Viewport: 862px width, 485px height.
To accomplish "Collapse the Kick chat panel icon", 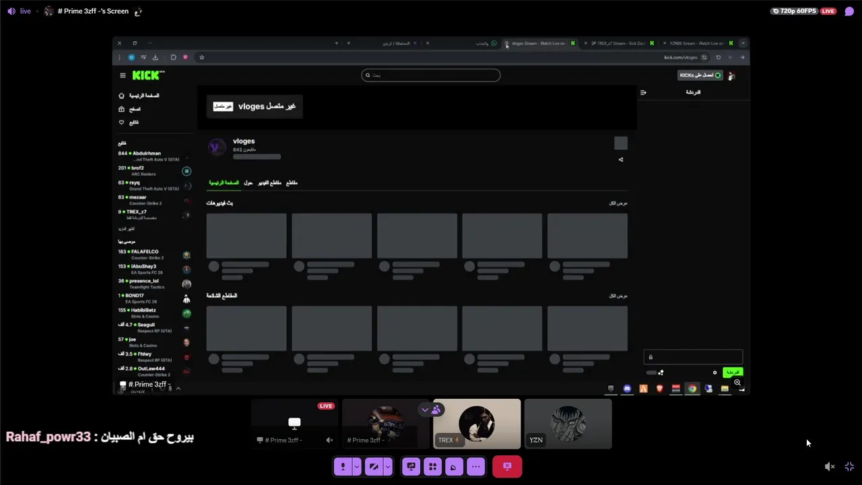I will [643, 92].
